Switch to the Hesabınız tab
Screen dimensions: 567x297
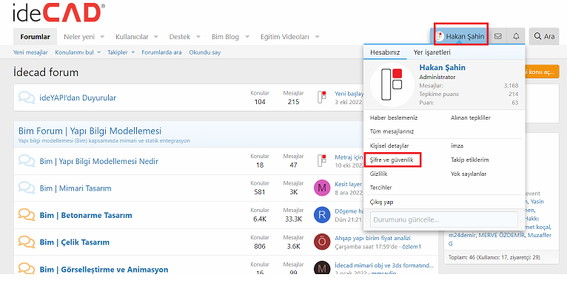(385, 52)
